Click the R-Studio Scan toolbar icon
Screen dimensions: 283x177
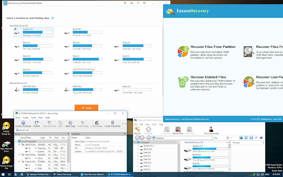[x=60, y=124]
